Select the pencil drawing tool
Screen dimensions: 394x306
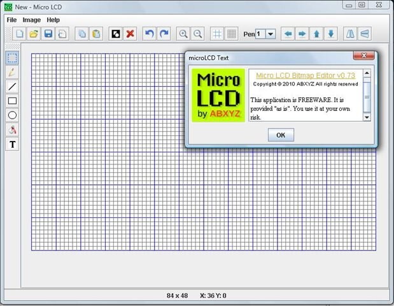click(12, 72)
